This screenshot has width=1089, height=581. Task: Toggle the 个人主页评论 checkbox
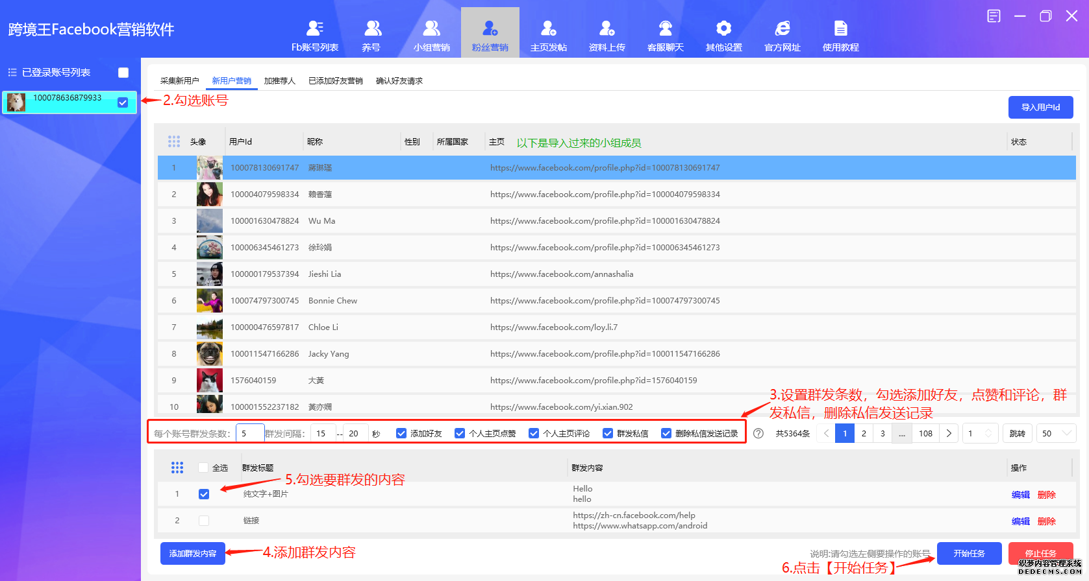coord(534,433)
